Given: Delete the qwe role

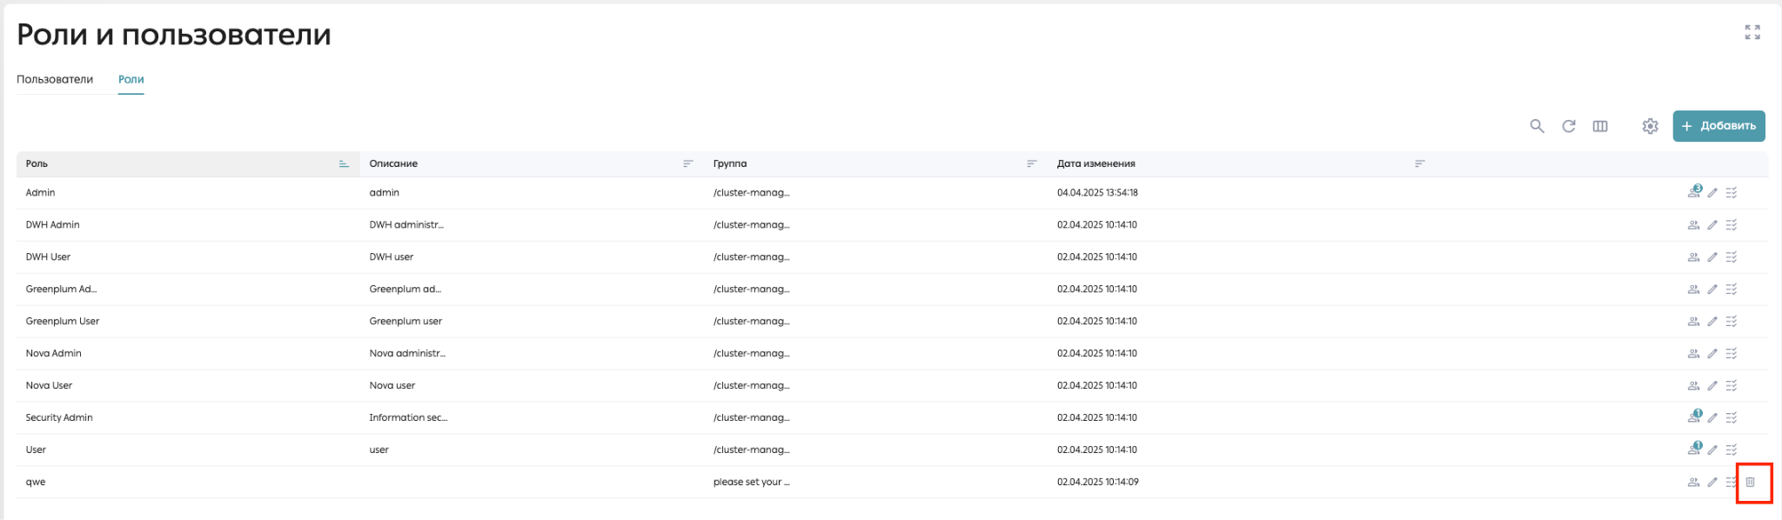Looking at the screenshot, I should pos(1751,482).
